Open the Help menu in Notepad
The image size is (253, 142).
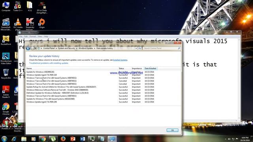click(x=46, y=37)
